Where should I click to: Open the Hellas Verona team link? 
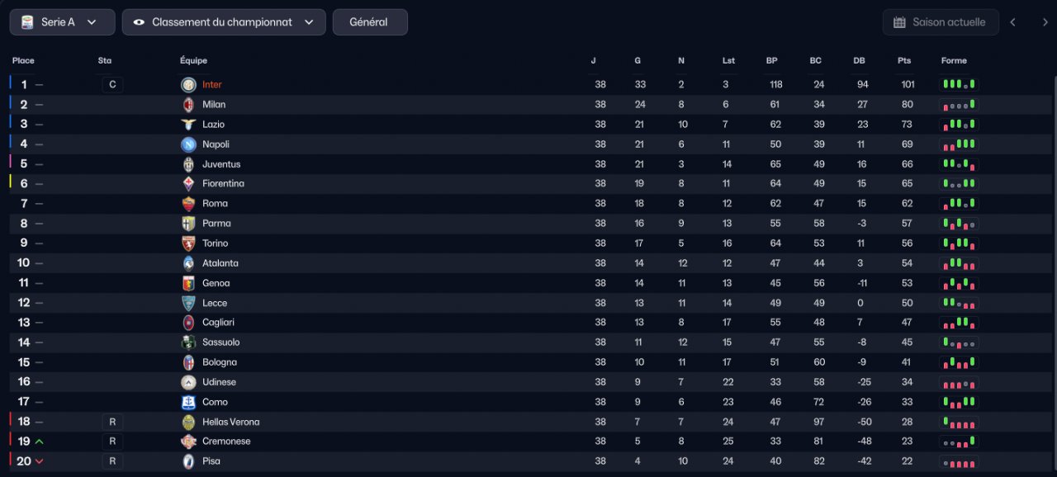tap(231, 422)
